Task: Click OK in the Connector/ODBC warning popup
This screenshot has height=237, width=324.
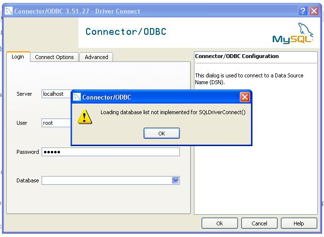Action: tap(162, 133)
